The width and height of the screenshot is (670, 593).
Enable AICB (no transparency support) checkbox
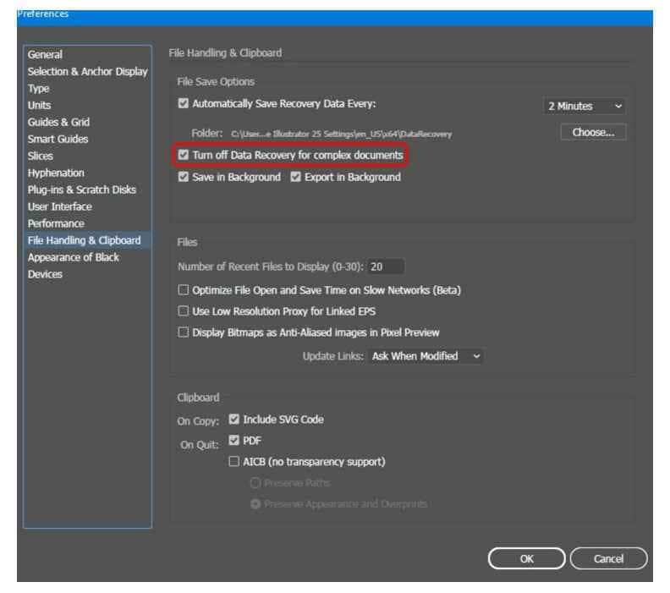click(x=234, y=461)
